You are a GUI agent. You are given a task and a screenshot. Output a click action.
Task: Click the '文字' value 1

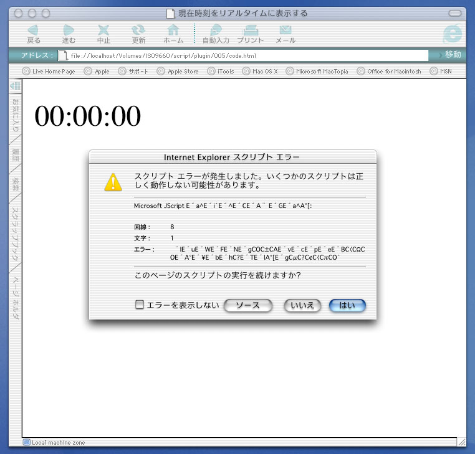[172, 238]
